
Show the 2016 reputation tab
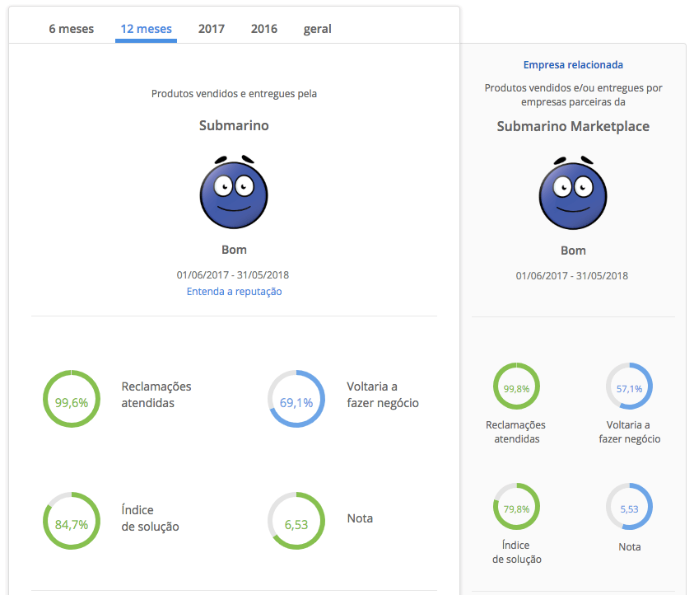264,29
